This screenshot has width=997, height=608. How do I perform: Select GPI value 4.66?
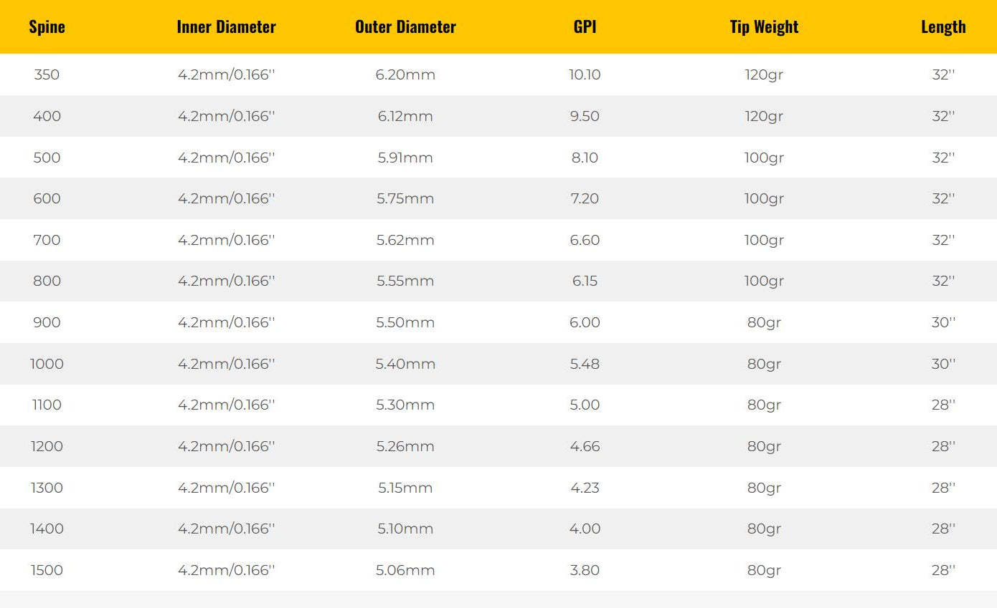(x=585, y=446)
